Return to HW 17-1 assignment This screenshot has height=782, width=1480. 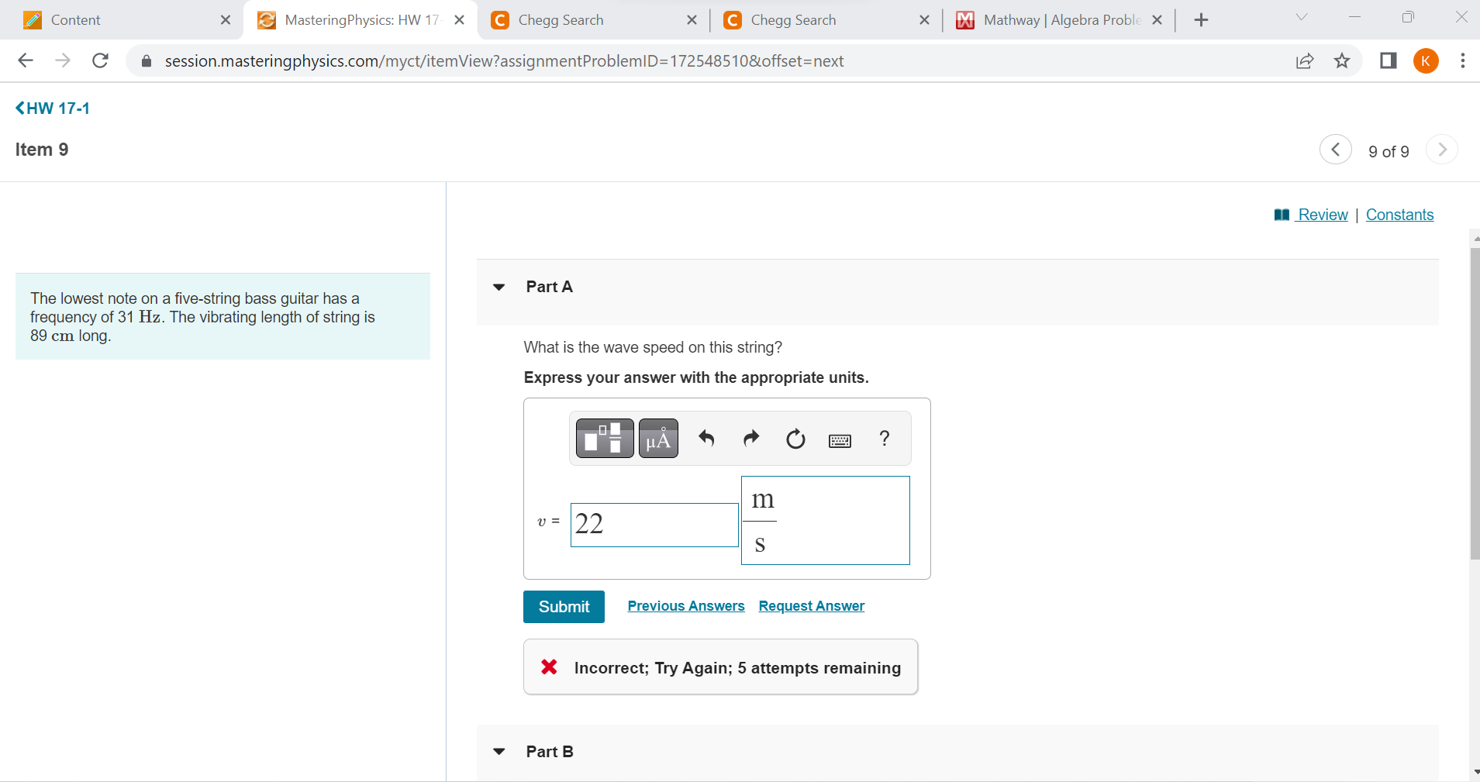(53, 109)
